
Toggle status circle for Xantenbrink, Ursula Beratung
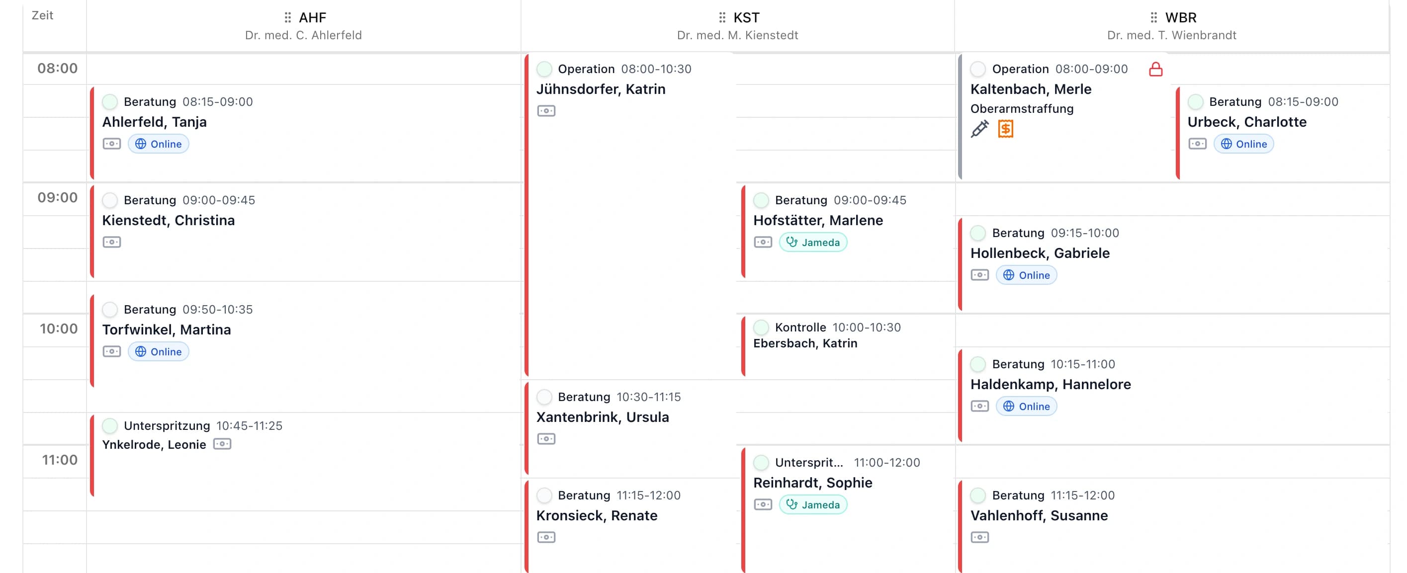point(544,397)
